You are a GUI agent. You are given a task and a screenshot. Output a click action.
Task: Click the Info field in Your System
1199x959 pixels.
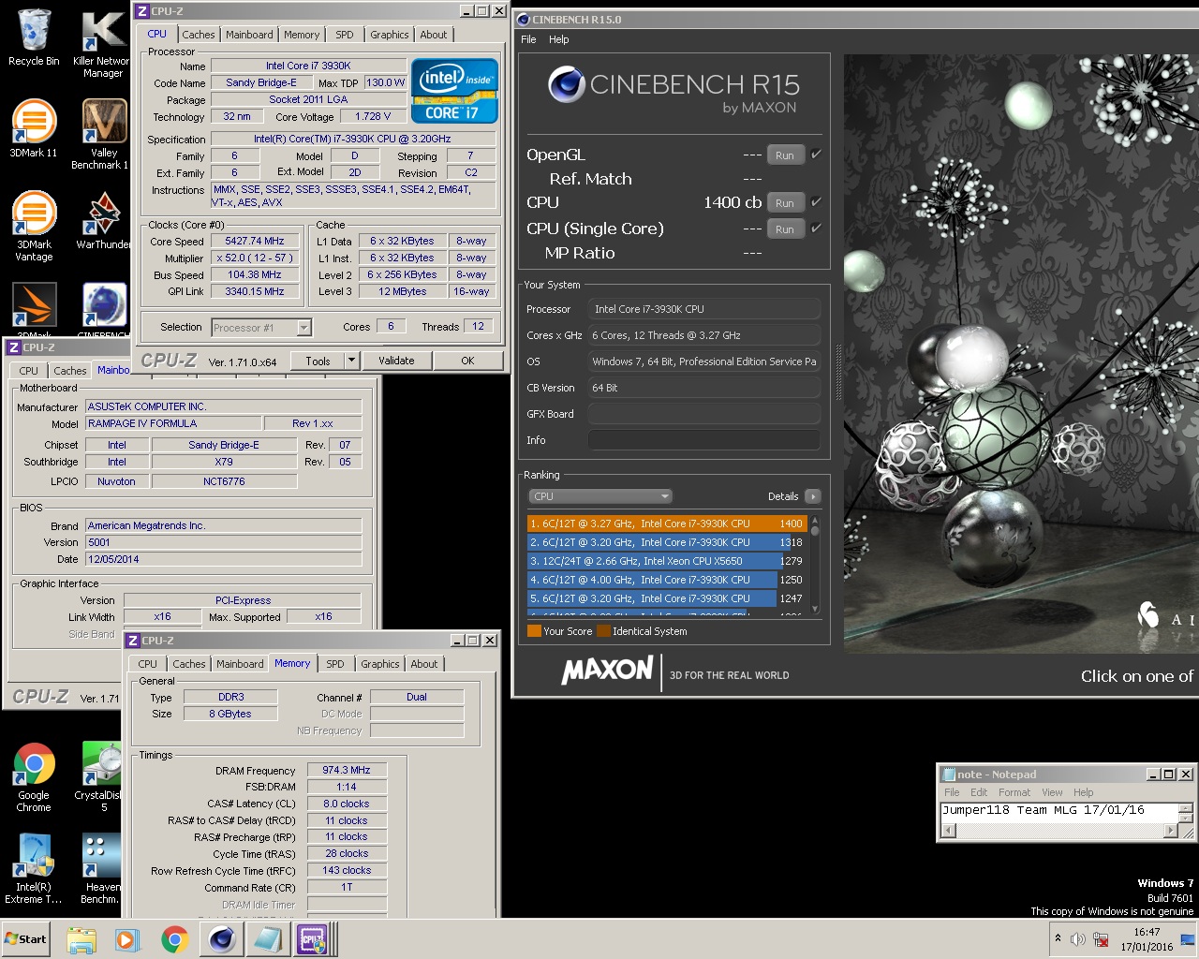point(703,440)
